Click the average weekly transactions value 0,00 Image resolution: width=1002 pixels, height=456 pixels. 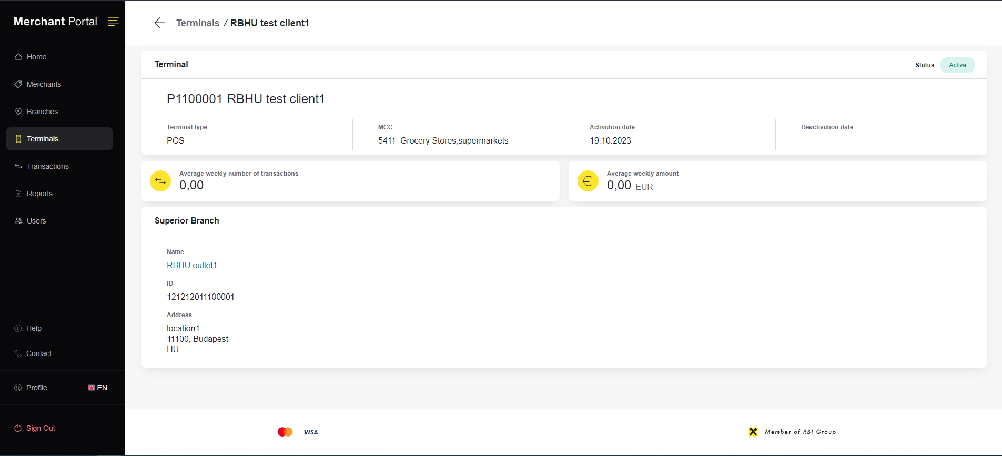pos(191,185)
